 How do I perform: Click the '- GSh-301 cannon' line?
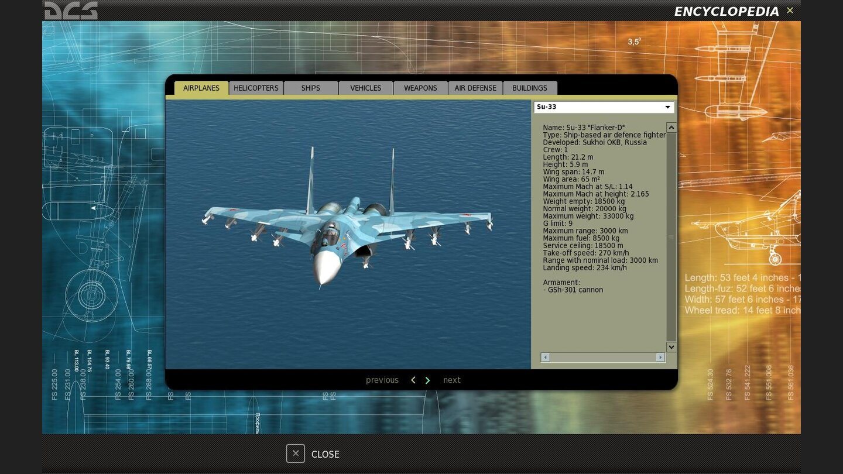(573, 290)
